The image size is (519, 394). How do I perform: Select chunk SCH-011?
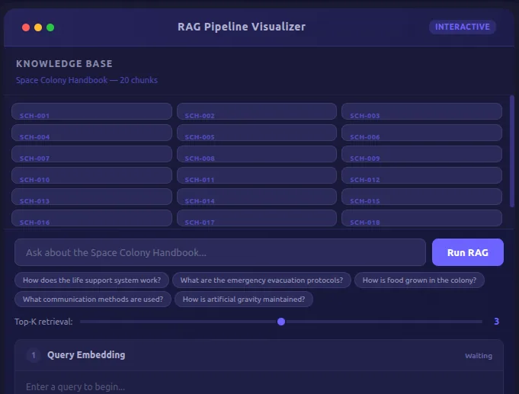pyautogui.click(x=257, y=175)
